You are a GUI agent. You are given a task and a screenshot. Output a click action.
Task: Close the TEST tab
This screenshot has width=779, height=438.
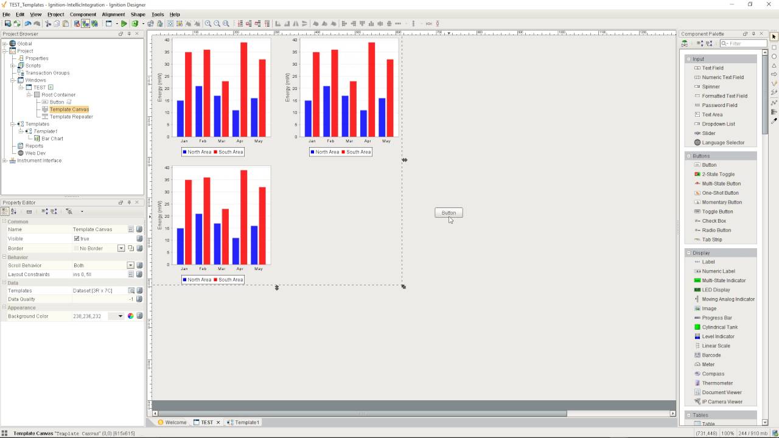(x=218, y=422)
